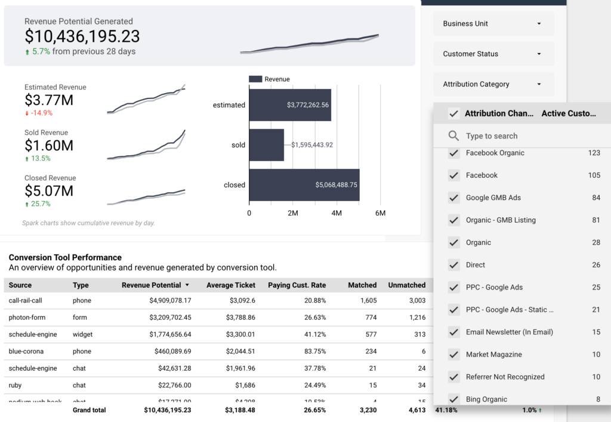This screenshot has height=422, width=611.
Task: Click the blue-corona source cell
Action: 26,352
